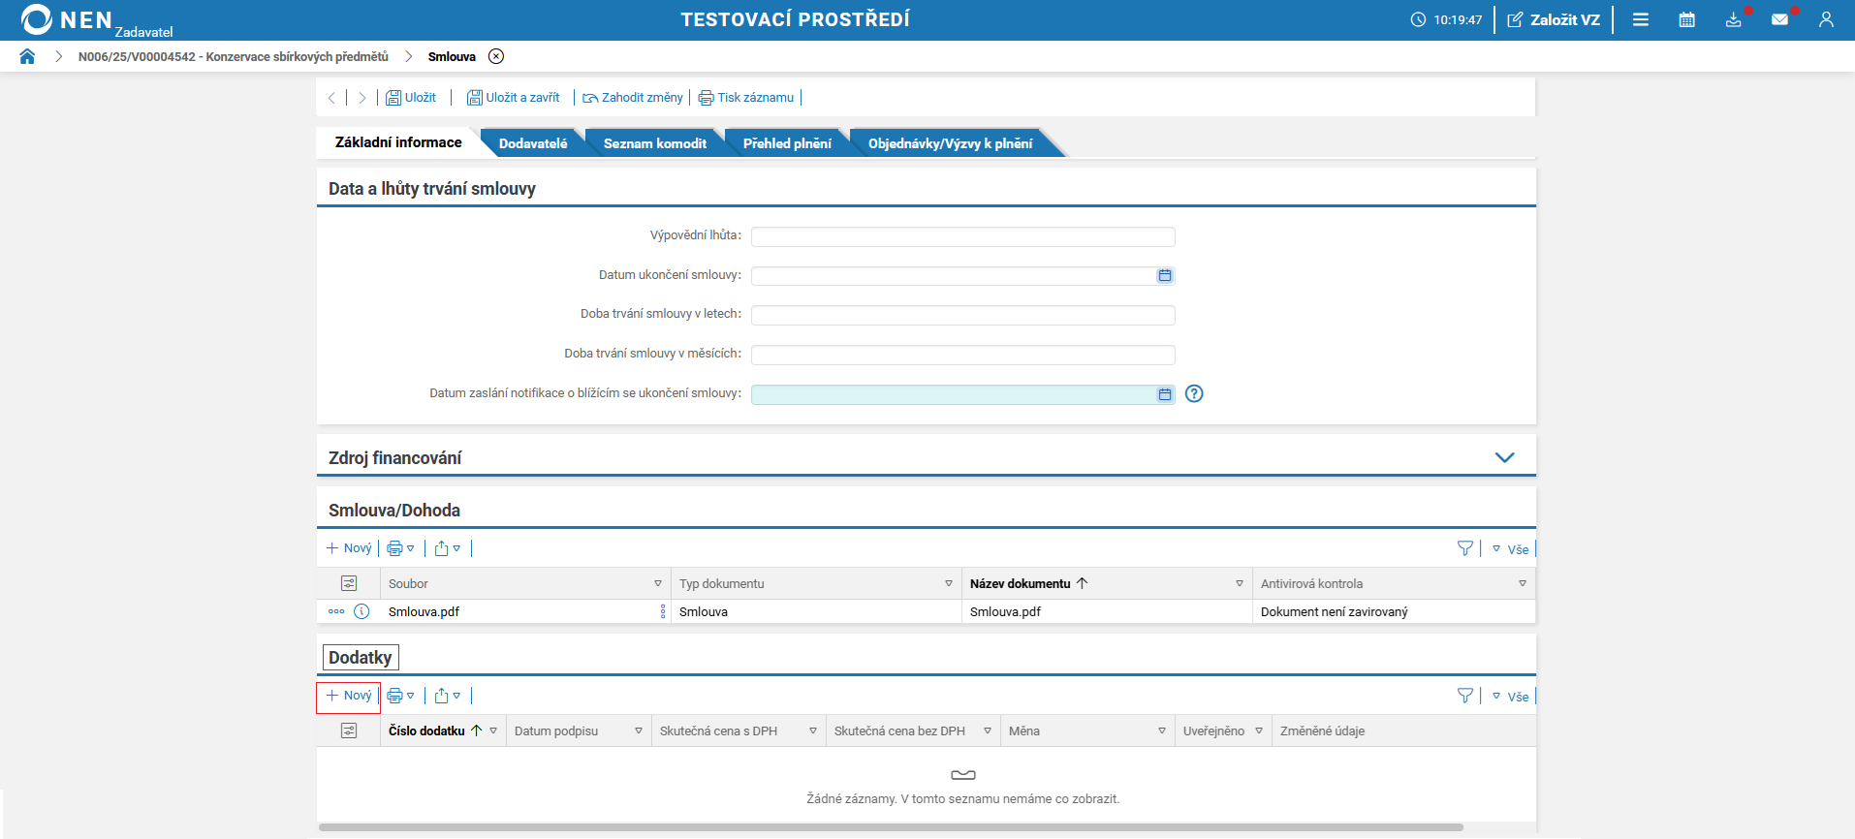Expand the Zdroj financování section
1855x839 pixels.
coord(1504,457)
